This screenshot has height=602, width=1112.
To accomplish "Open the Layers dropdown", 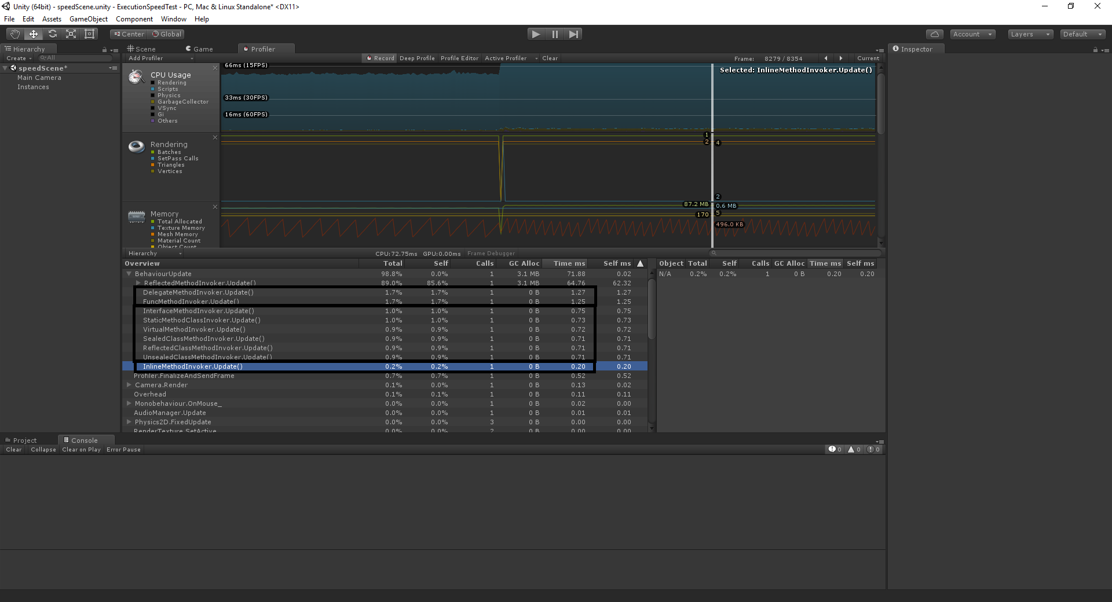I will point(1030,34).
